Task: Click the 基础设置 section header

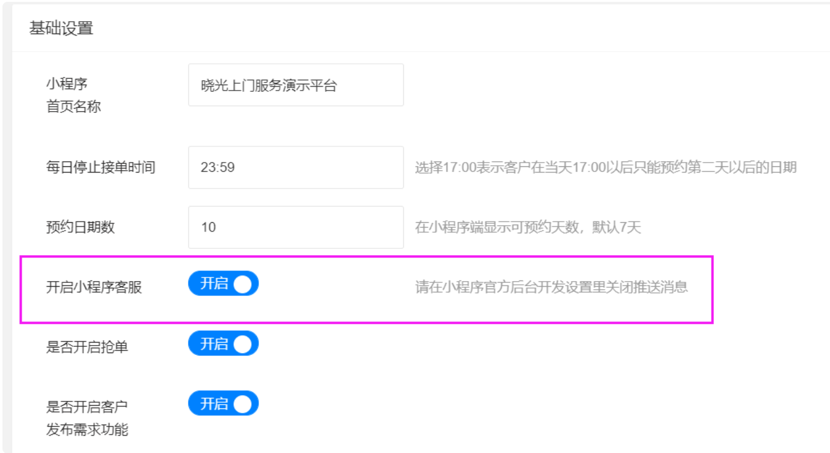Action: coord(61,29)
